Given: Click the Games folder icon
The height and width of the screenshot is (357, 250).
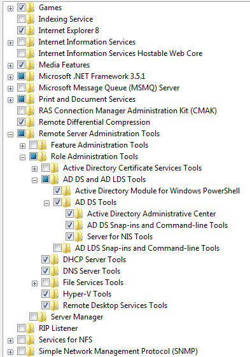Looking at the screenshot, I should tap(30, 8).
